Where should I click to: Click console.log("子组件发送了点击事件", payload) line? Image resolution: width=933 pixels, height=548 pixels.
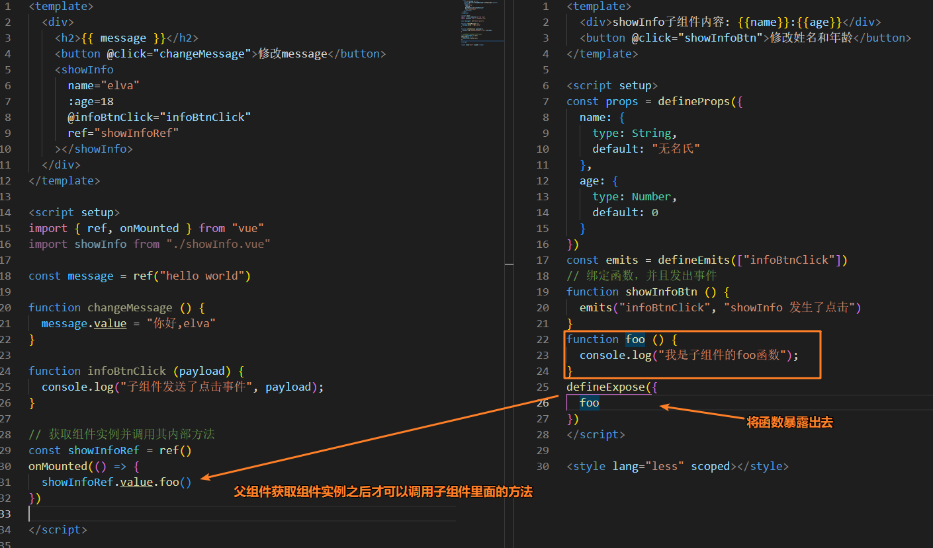[183, 387]
